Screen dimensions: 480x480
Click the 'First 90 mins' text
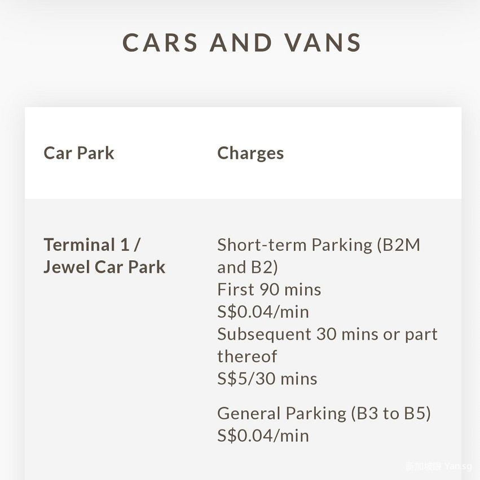coord(269,290)
